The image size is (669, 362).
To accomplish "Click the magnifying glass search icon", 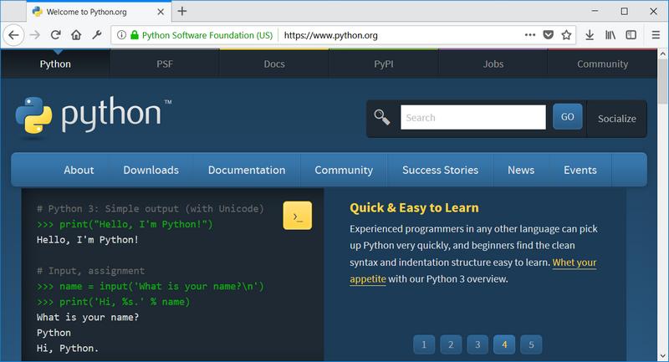I will 382,117.
